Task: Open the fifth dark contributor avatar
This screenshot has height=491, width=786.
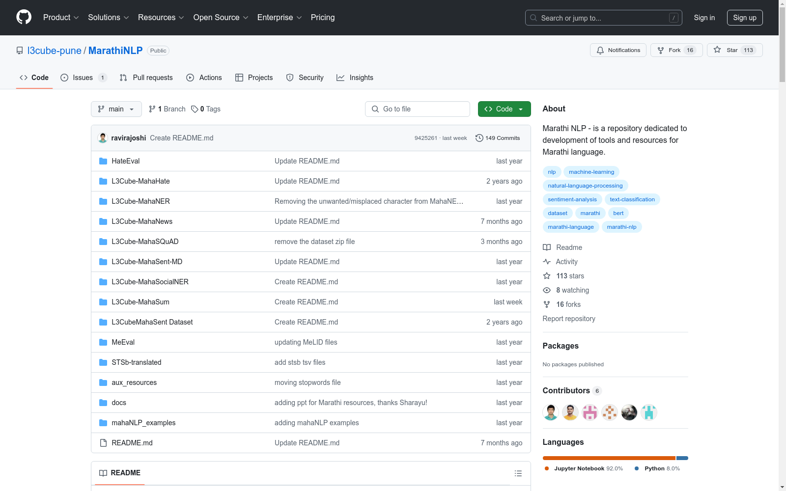Action: [x=629, y=412]
